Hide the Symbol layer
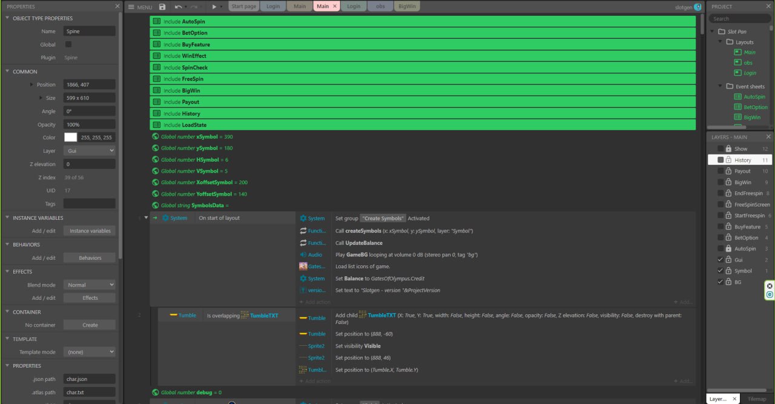 tap(721, 271)
